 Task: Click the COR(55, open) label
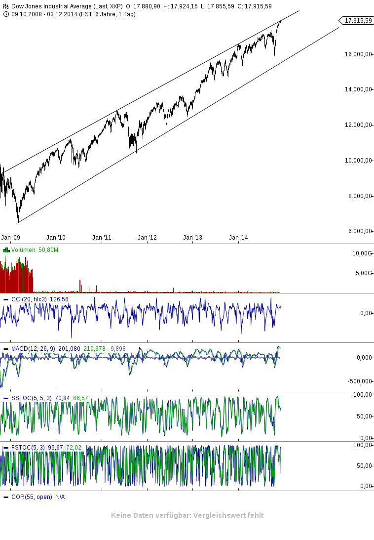pos(32,497)
